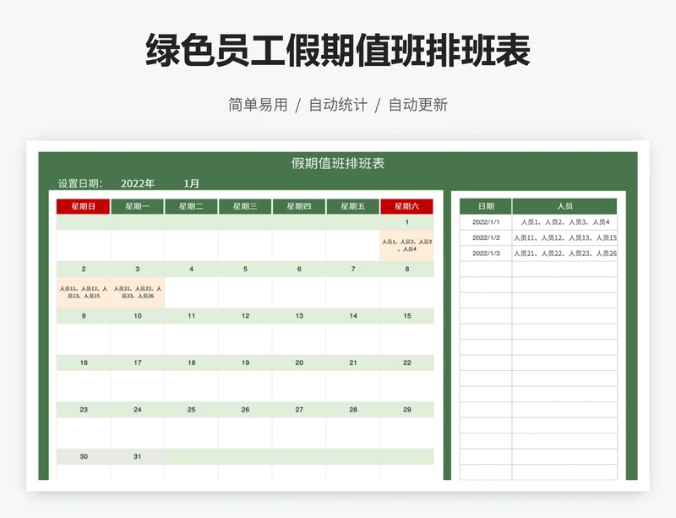
Task: Click calendar date 30 cell
Action: 83,457
